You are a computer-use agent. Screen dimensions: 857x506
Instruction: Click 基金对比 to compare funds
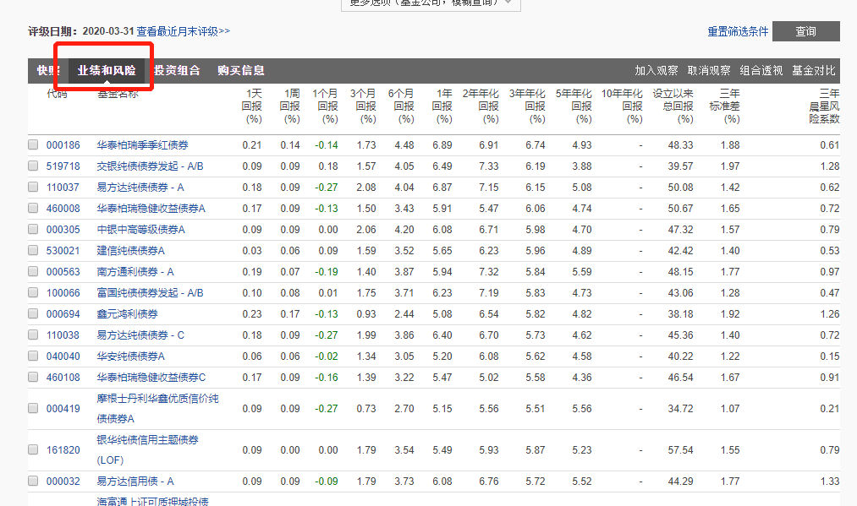pos(813,71)
